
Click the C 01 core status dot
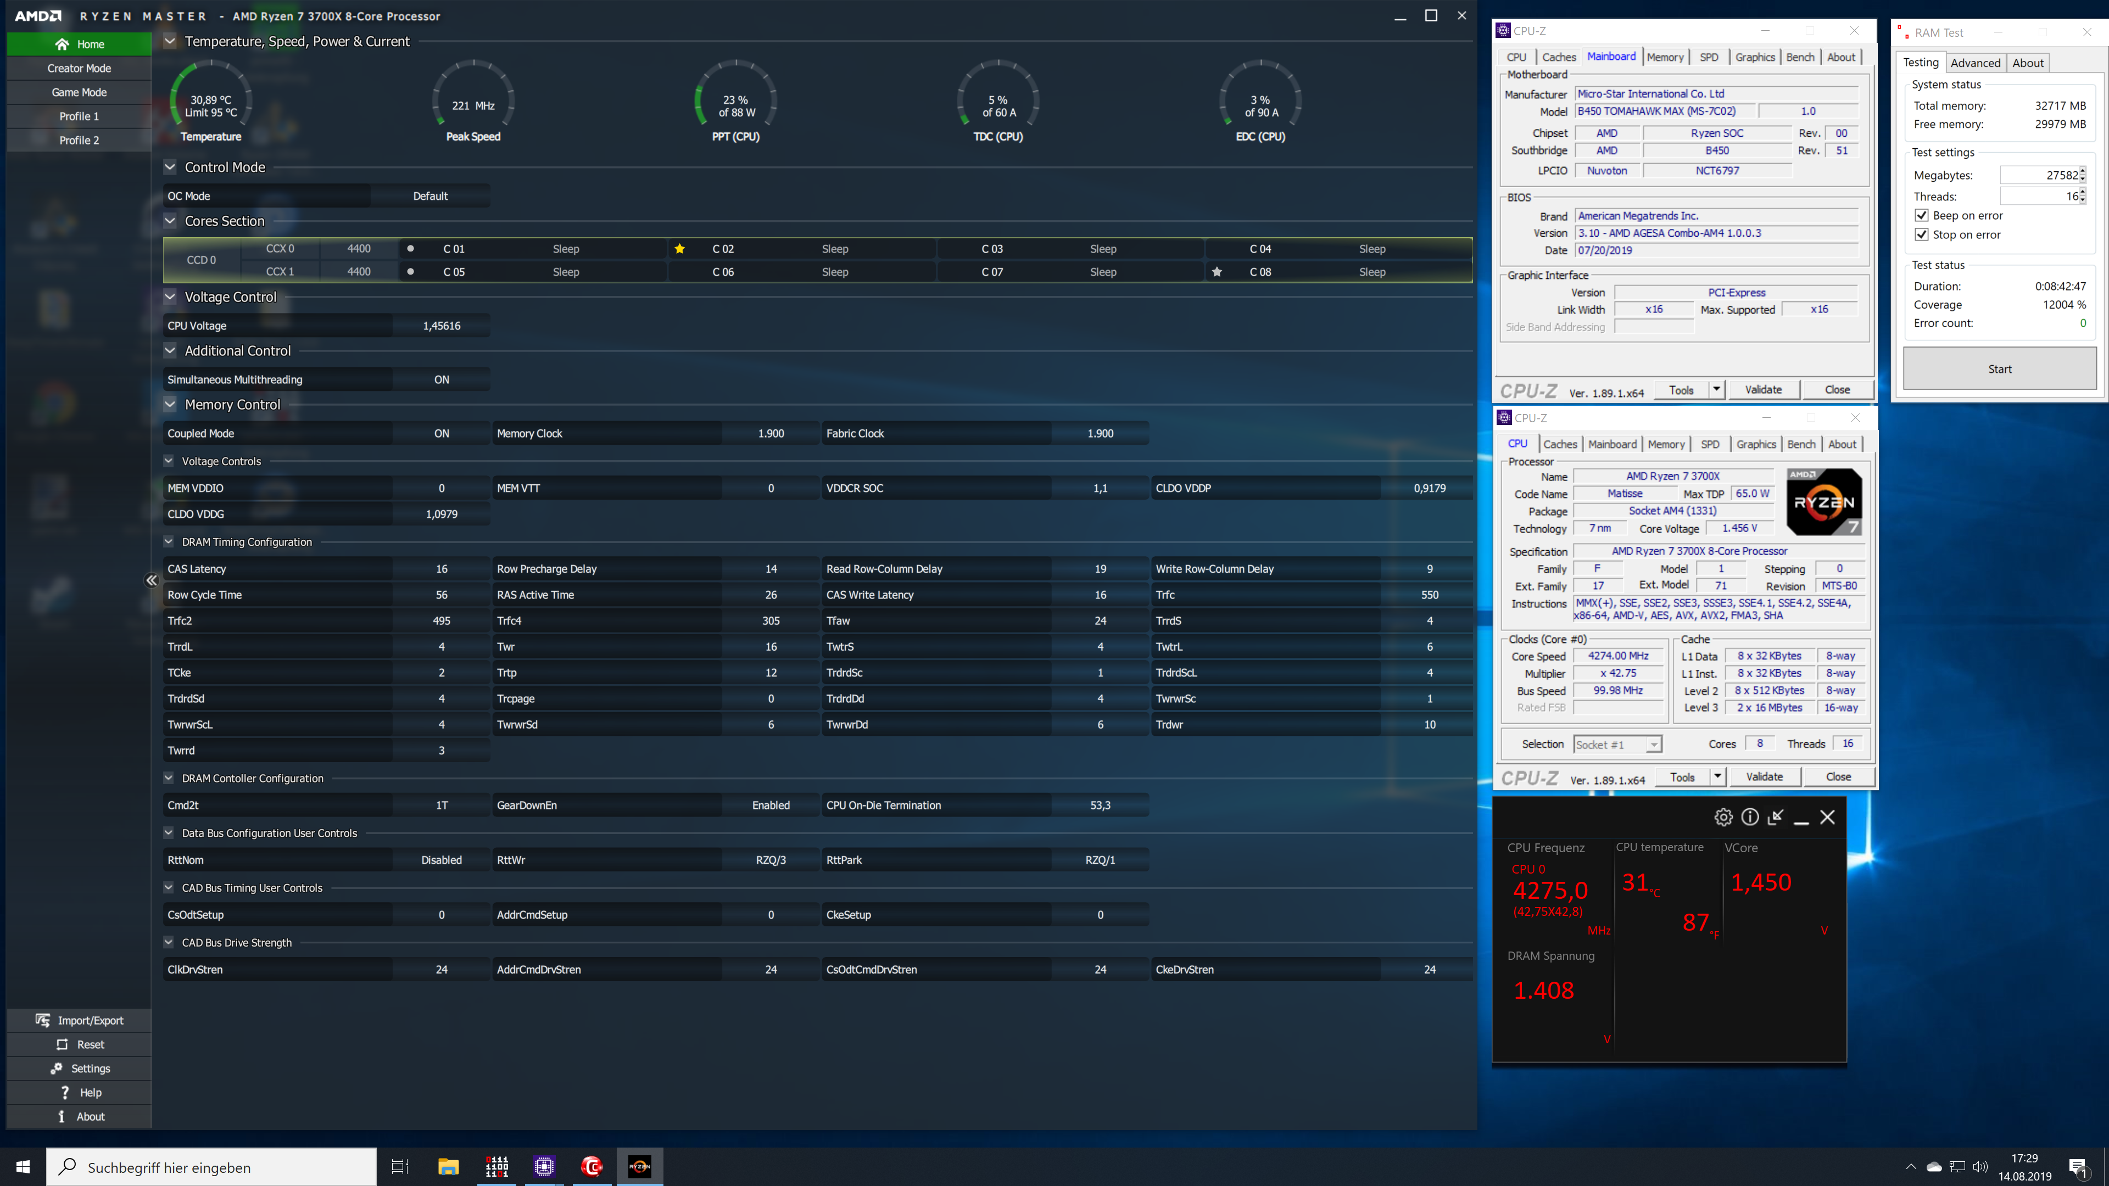(x=410, y=249)
